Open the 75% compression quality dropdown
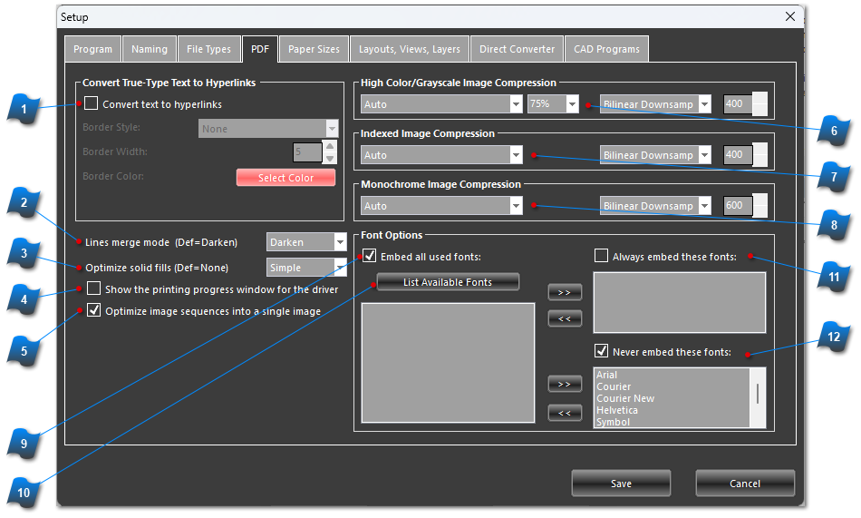 click(x=572, y=104)
